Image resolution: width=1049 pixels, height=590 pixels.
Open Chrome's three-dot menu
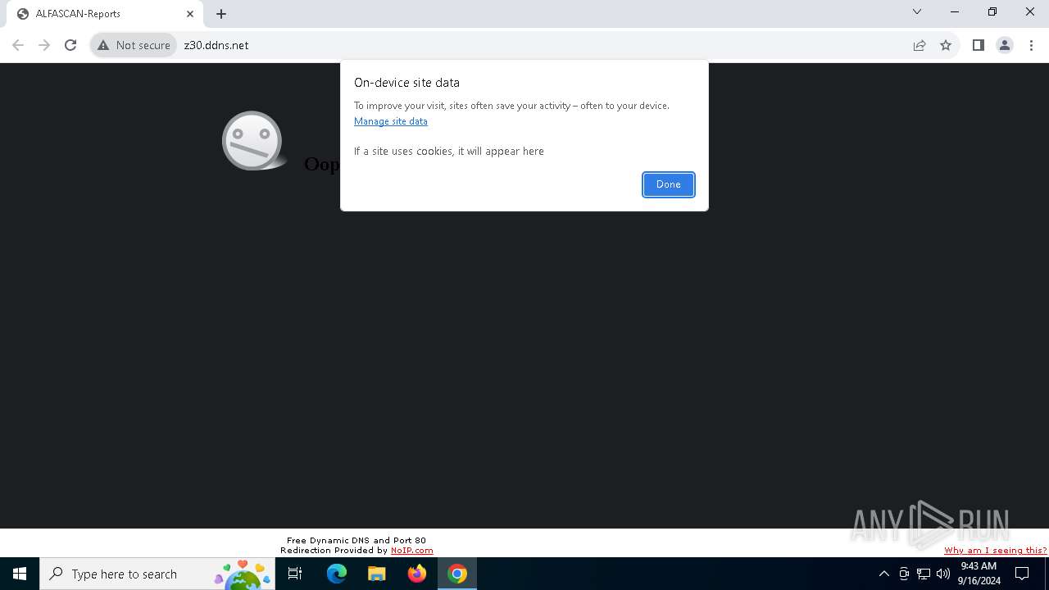pos(1031,45)
